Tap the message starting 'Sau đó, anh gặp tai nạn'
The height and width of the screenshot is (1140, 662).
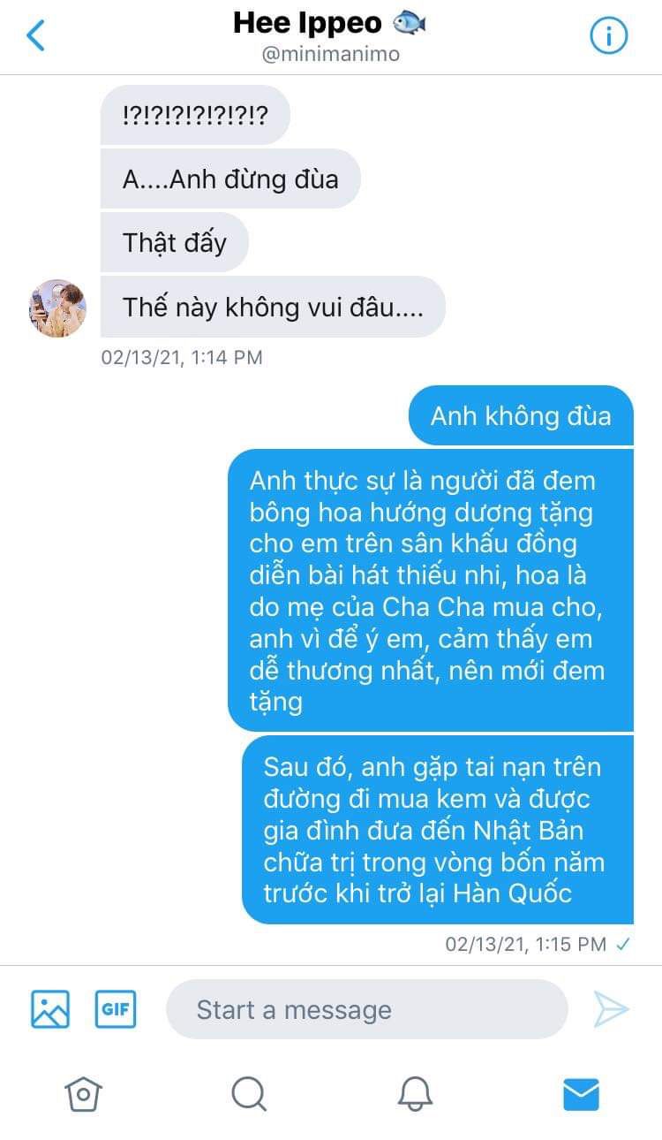tap(438, 829)
